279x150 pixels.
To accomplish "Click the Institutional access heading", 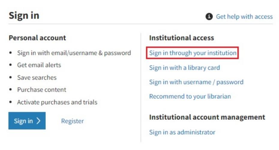I will [x=181, y=38].
